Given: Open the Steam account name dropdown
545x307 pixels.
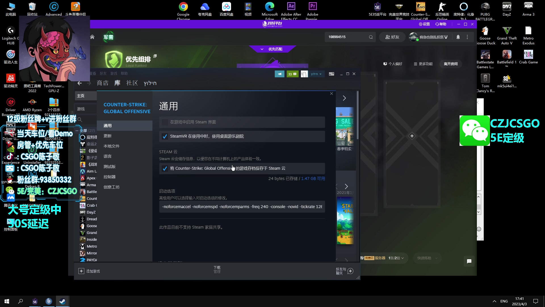Looking at the screenshot, I should [x=316, y=74].
